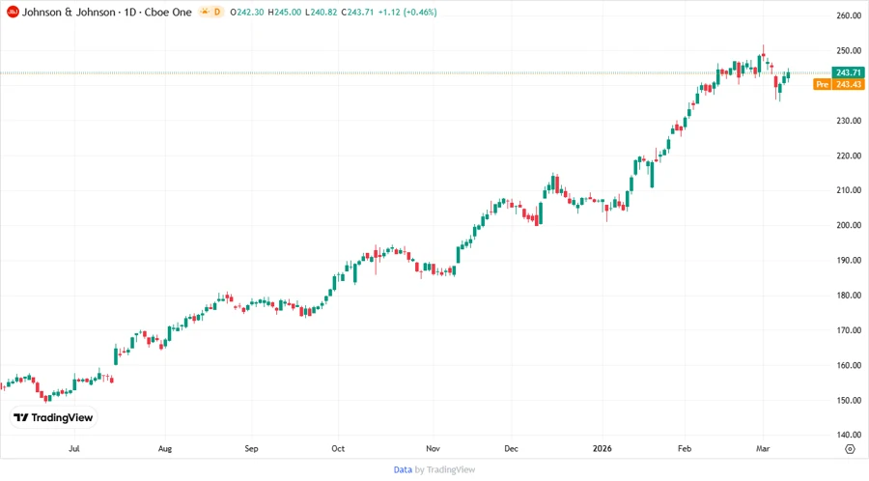The width and height of the screenshot is (869, 481).
Task: Click the 200.00 price axis label
Action: pos(849,225)
